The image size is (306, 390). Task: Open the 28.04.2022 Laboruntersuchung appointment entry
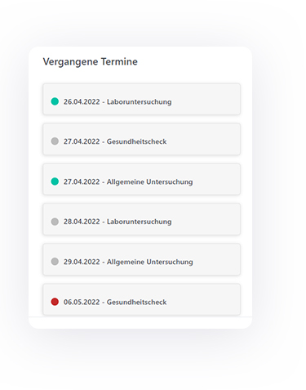141,219
